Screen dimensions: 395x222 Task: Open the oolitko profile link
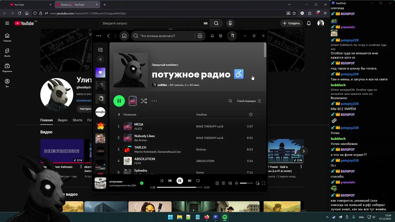pos(162,85)
